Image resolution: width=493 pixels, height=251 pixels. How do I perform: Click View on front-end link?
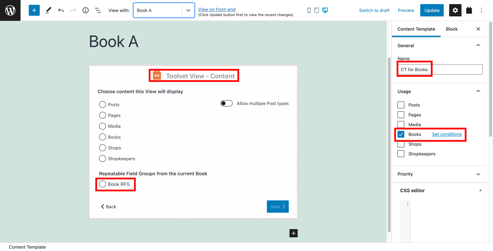[x=217, y=9]
